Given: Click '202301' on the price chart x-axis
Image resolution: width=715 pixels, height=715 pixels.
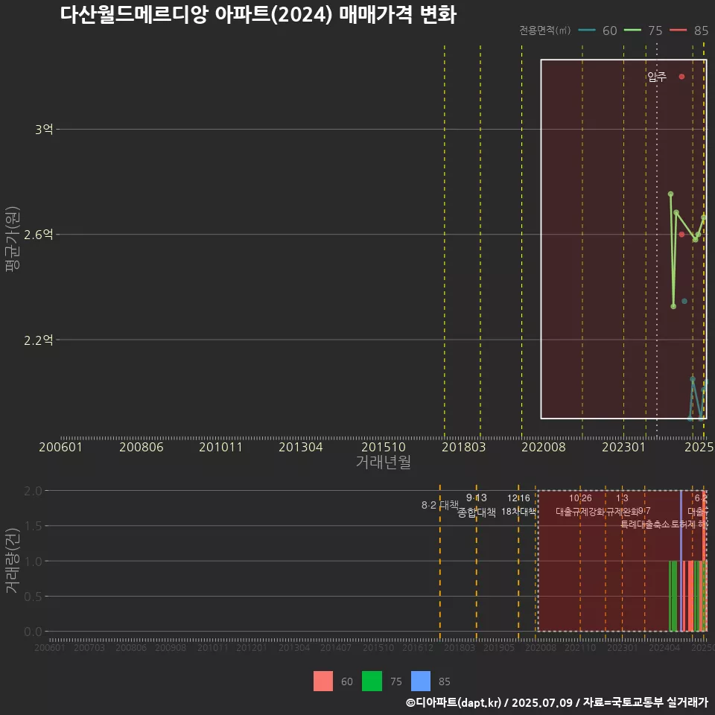Looking at the screenshot, I should [624, 447].
